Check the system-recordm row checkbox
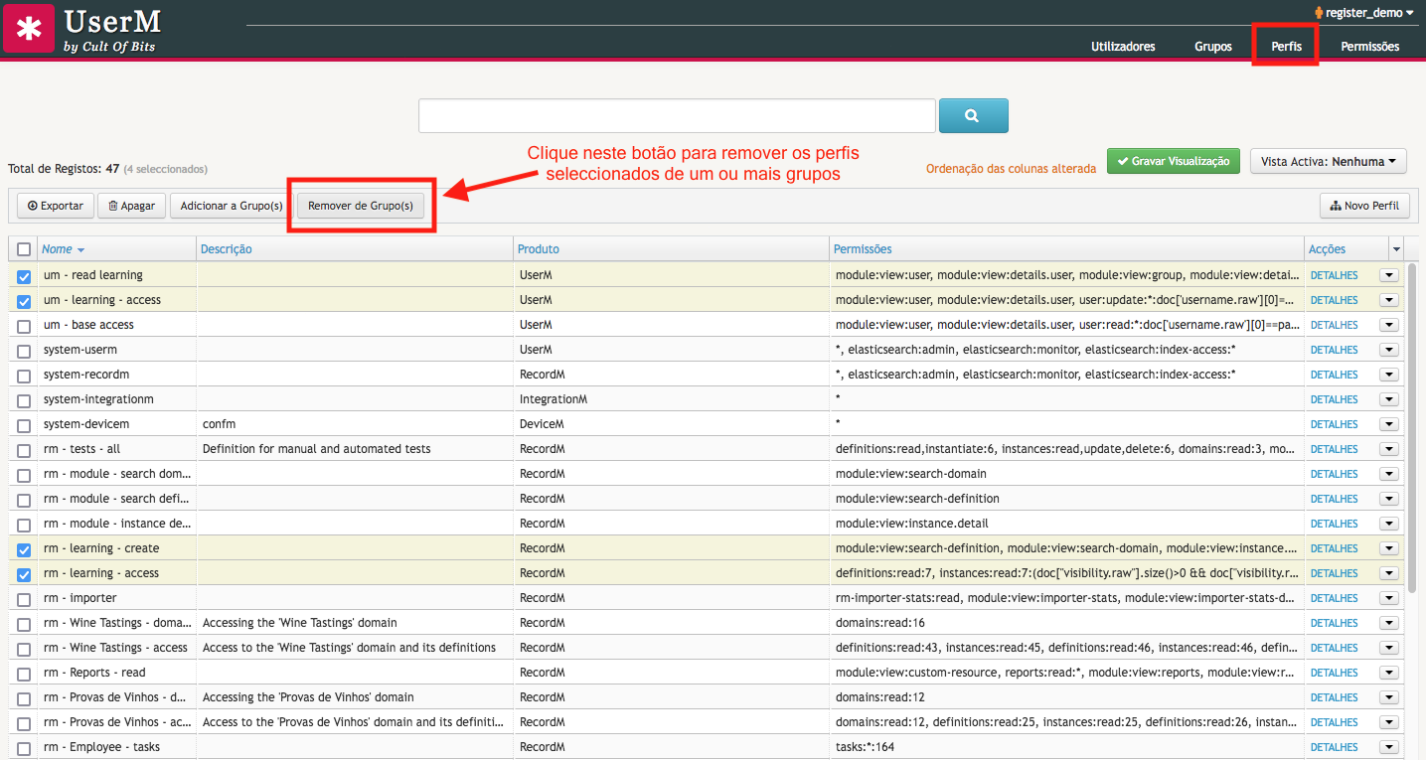The width and height of the screenshot is (1426, 760). click(24, 376)
